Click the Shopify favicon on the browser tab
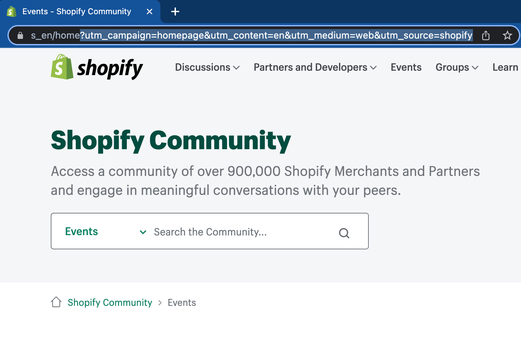The width and height of the screenshot is (521, 339). [12, 11]
